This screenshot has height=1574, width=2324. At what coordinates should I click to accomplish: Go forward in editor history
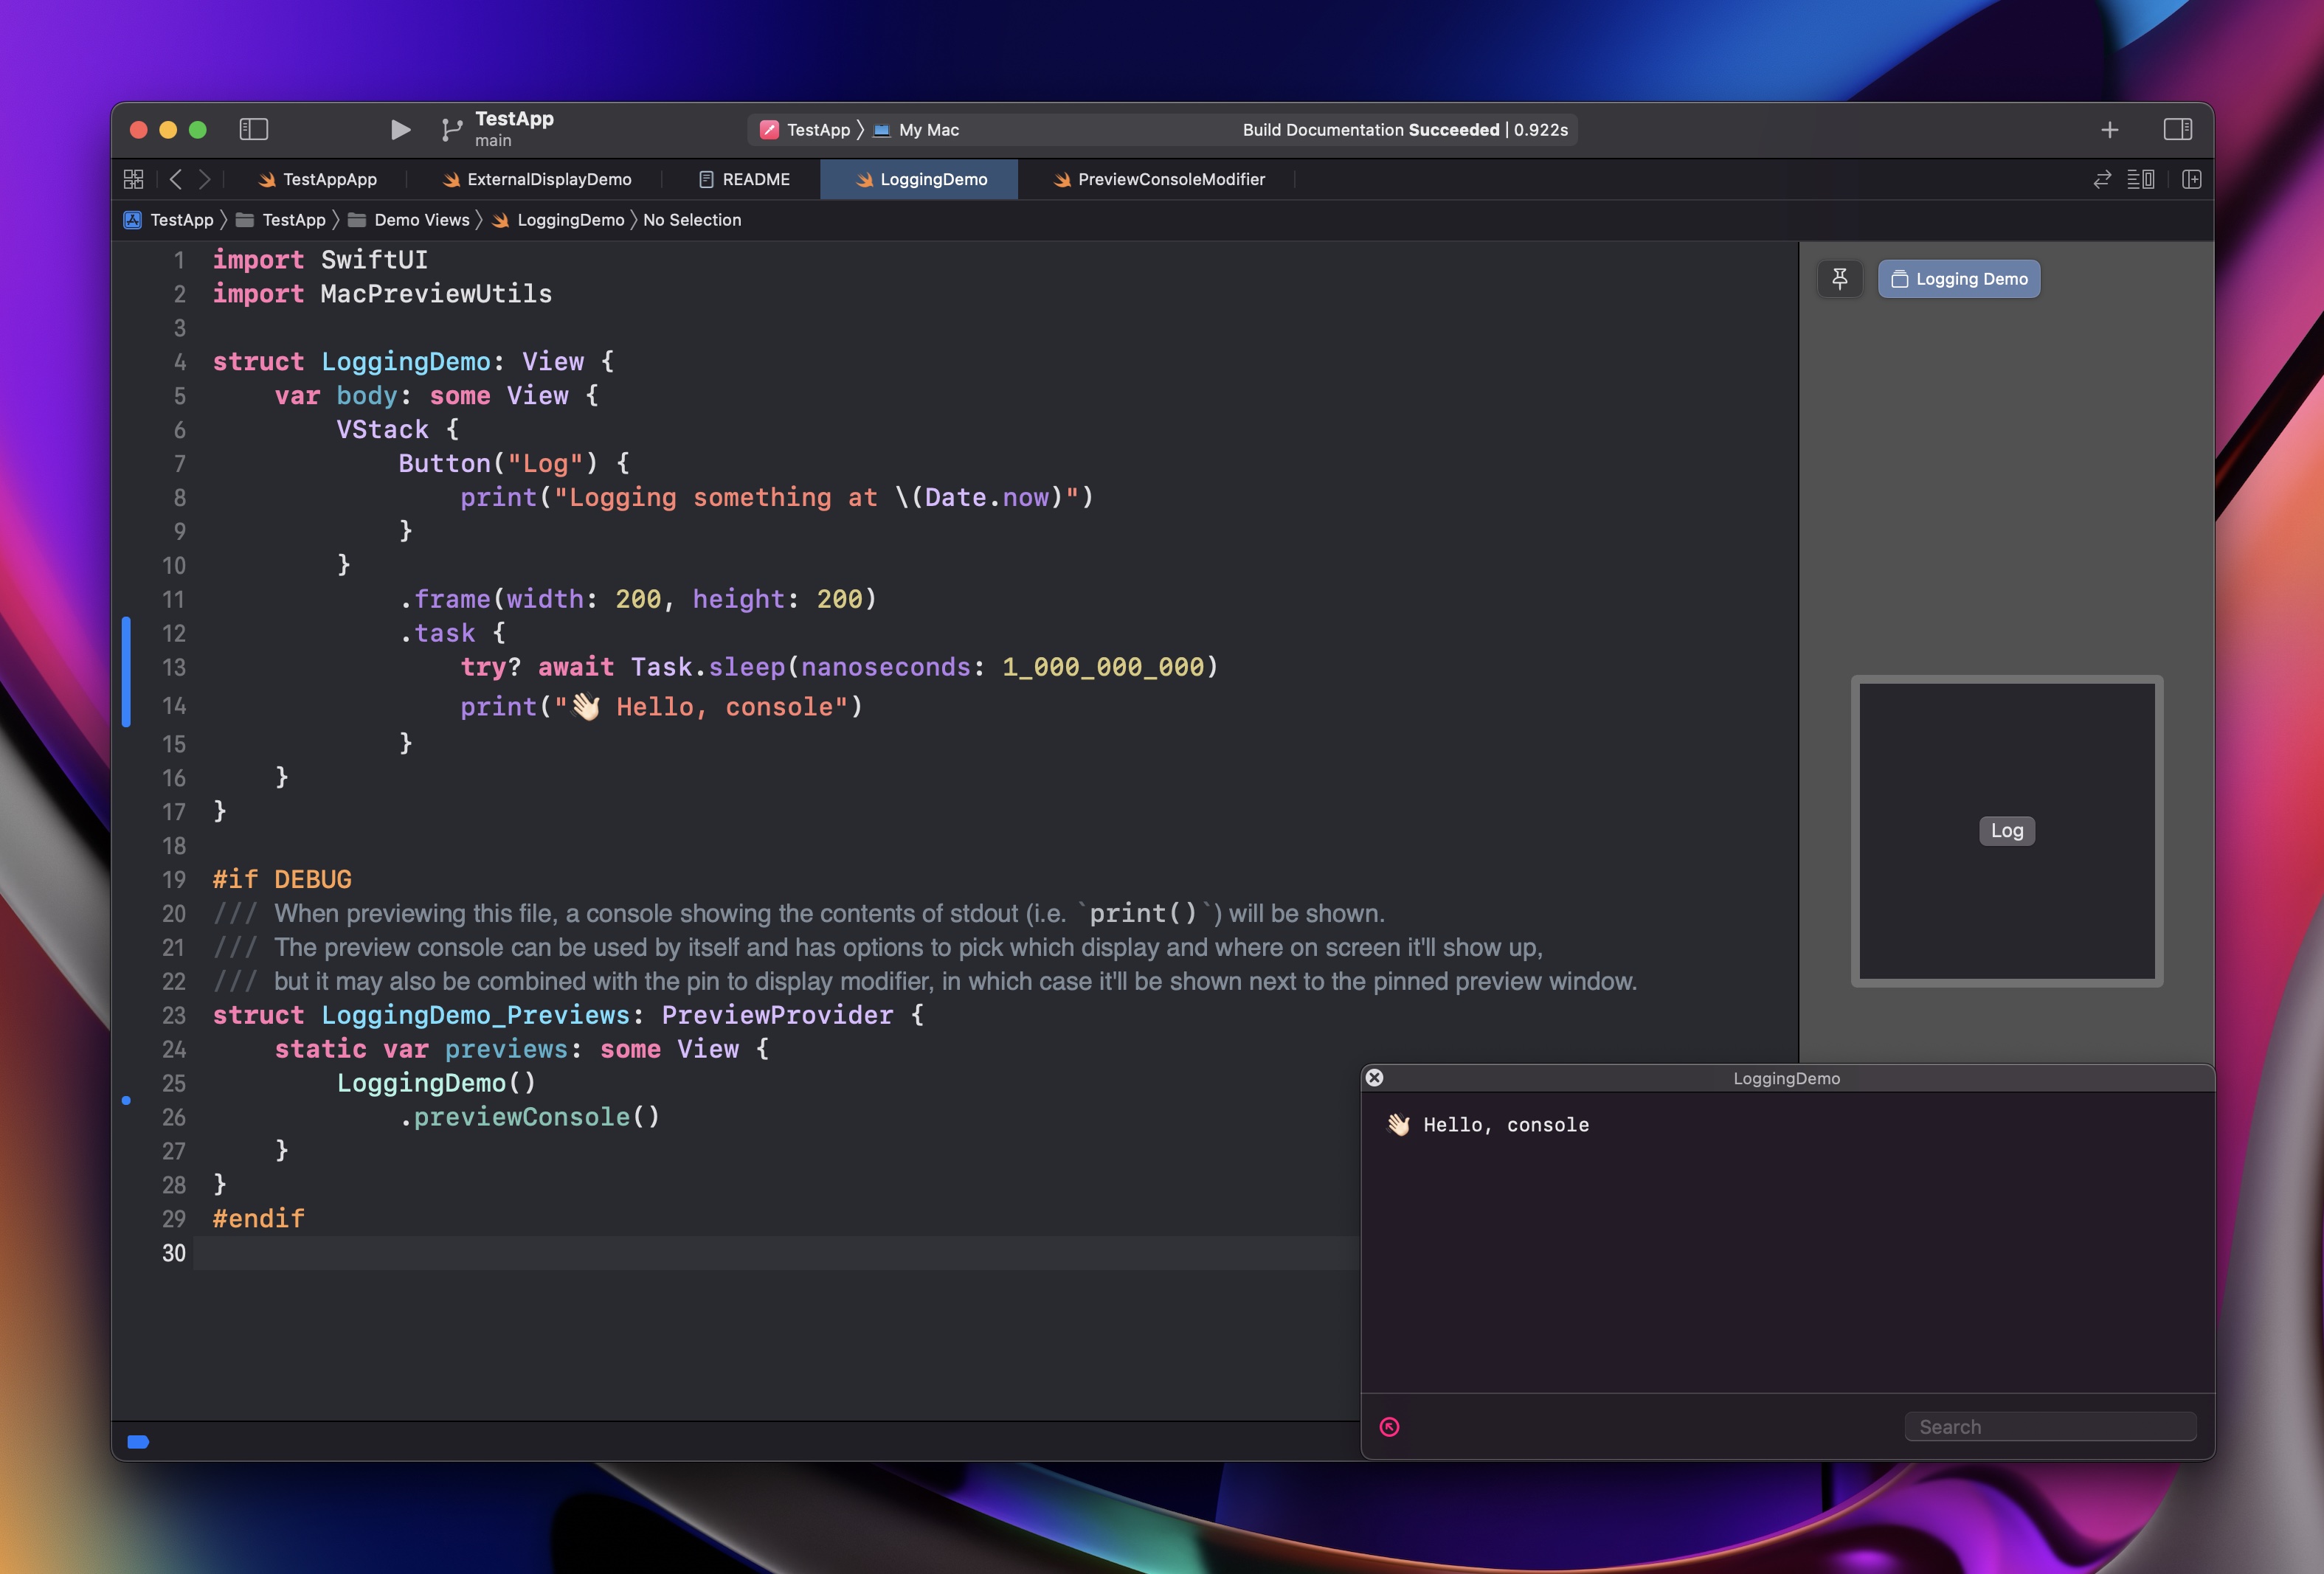(x=205, y=179)
